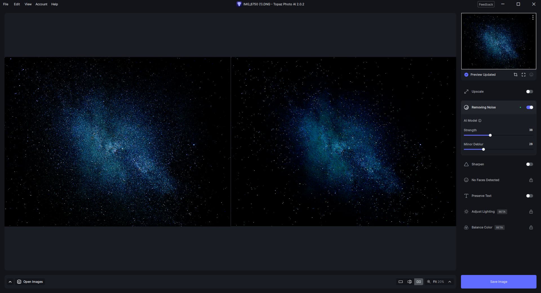Disable the Removing Noise toggle
This screenshot has width=541, height=293.
coord(529,107)
